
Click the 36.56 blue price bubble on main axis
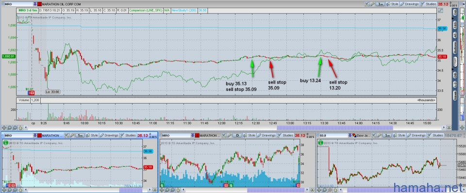click(443, 29)
